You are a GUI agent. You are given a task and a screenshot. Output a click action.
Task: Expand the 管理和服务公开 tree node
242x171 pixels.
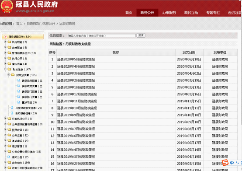coord(5,52)
